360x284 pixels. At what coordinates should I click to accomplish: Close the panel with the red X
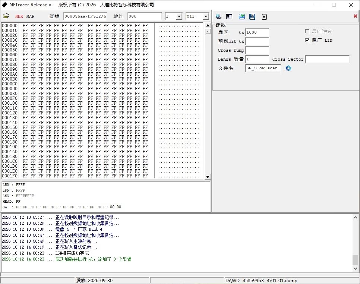coord(355,16)
